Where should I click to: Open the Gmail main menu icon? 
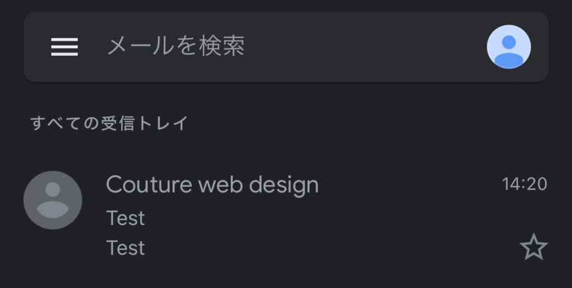[x=65, y=47]
